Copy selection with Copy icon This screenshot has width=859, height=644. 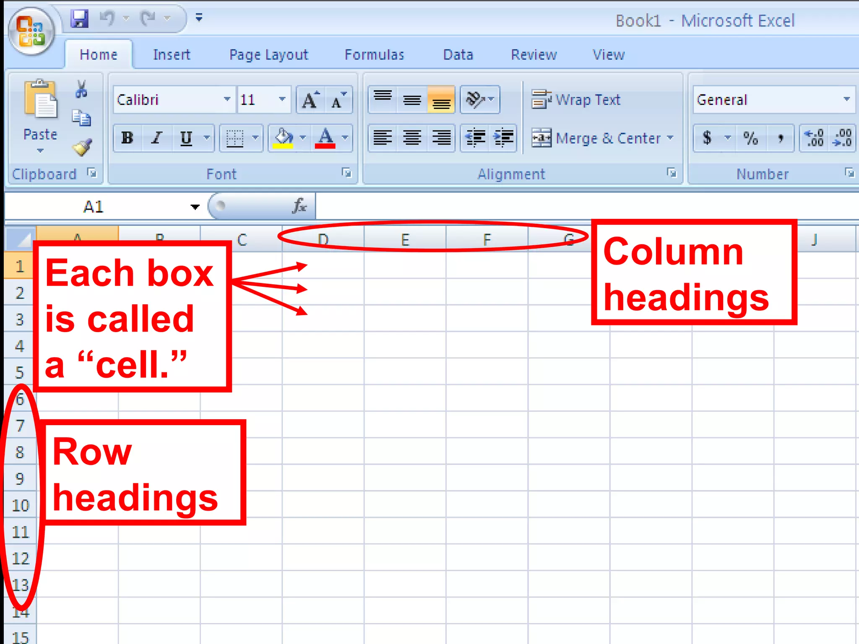(x=81, y=118)
